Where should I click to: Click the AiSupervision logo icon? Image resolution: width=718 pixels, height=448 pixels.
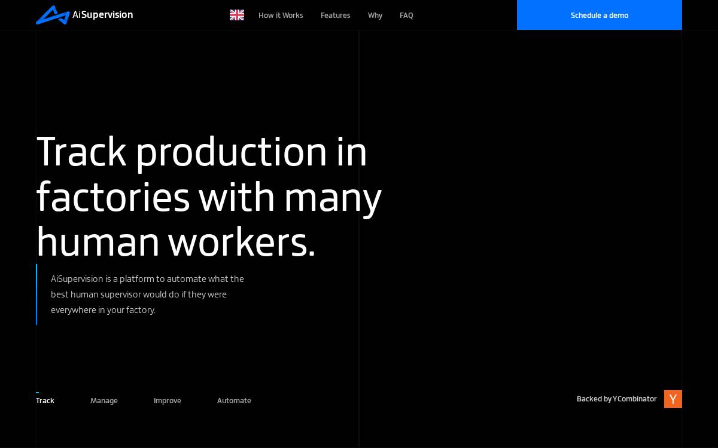pos(53,15)
